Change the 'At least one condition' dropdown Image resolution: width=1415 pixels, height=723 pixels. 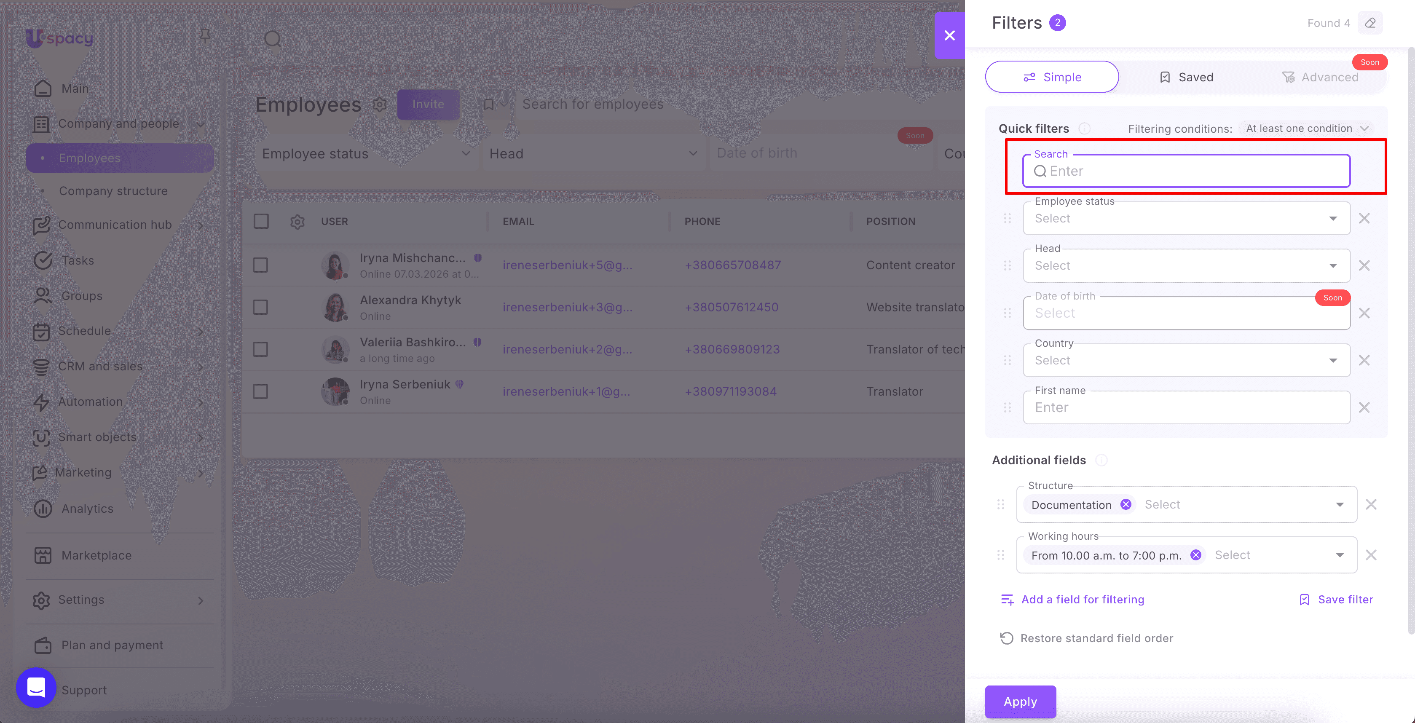click(x=1306, y=129)
